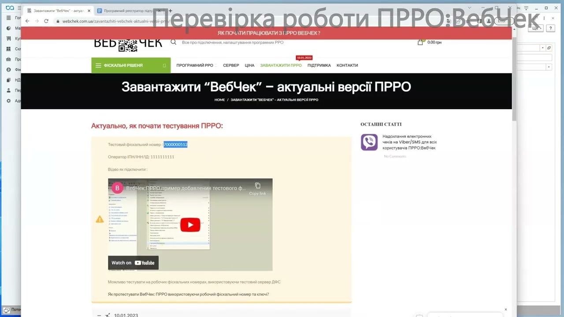
Task: Click 'Оператор ІПН/ИНН/ІД: 1111111111' text
Action: pyautogui.click(x=141, y=157)
